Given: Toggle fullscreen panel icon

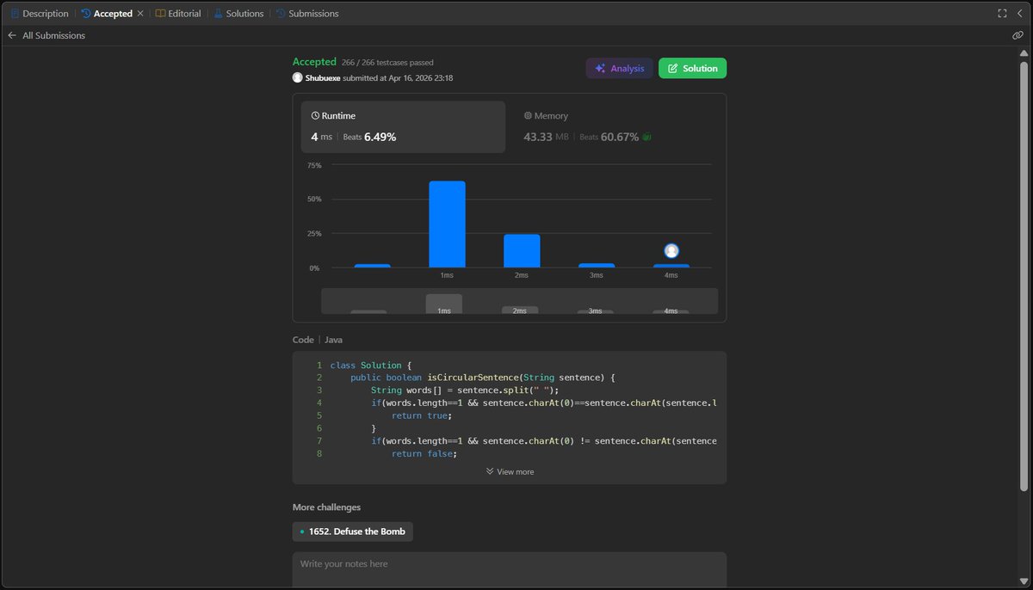Looking at the screenshot, I should tap(1002, 14).
